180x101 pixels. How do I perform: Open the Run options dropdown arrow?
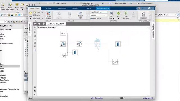118,18
